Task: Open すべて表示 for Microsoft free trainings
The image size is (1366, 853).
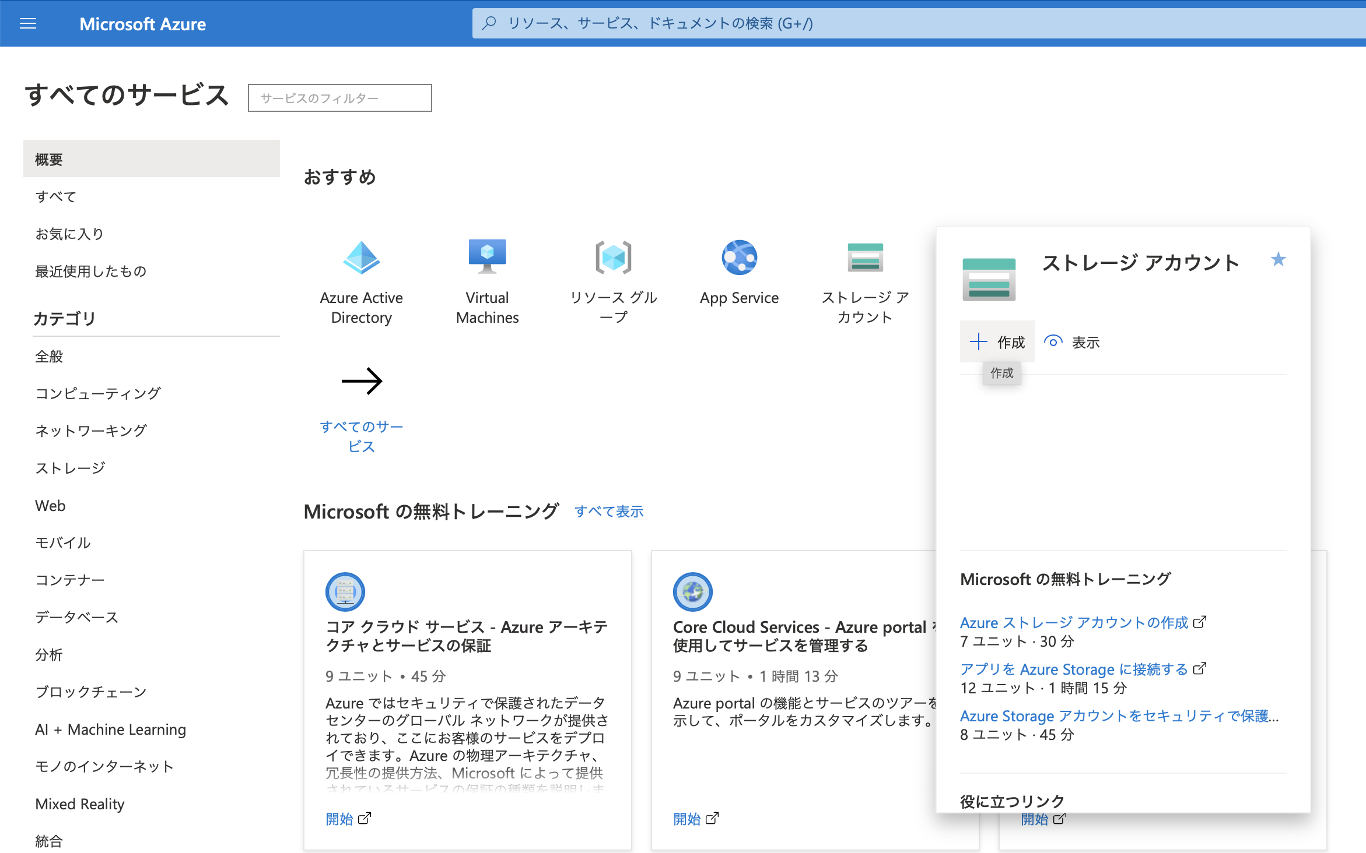Action: tap(609, 511)
